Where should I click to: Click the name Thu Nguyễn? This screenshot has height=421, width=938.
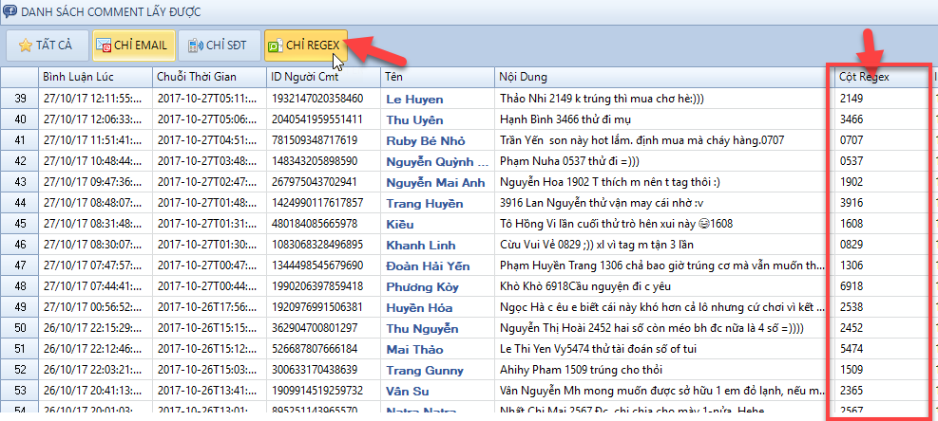[422, 329]
